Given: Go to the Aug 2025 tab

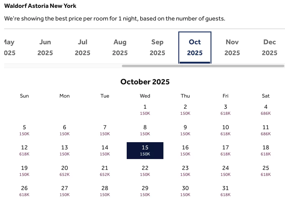Looking at the screenshot, I should point(120,48).
